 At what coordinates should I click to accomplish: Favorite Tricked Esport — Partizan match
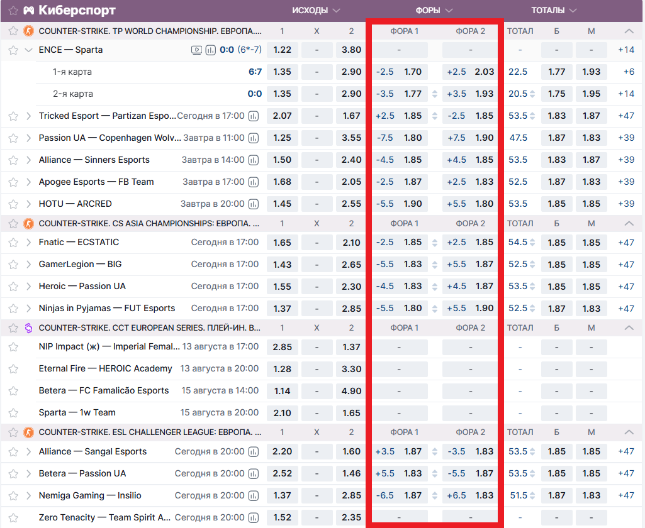(x=13, y=116)
